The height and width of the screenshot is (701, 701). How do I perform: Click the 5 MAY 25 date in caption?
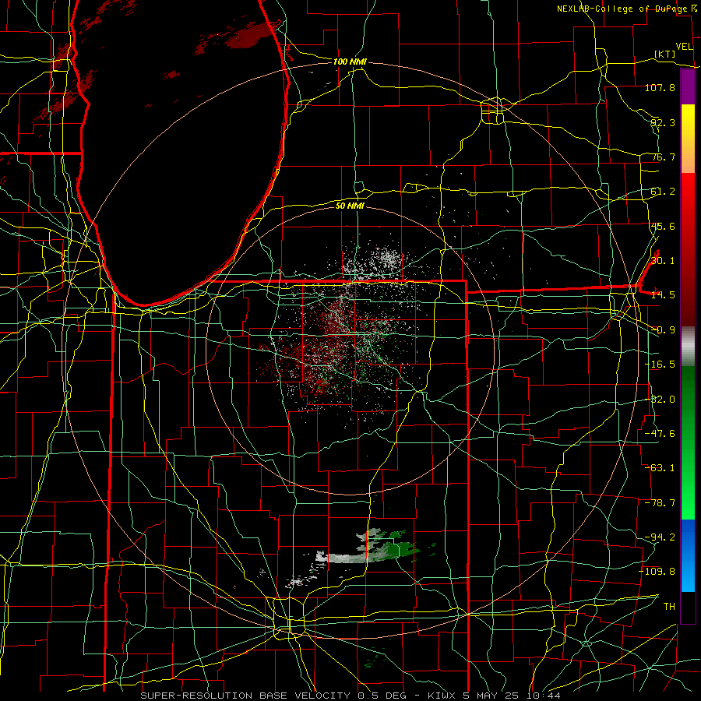(491, 696)
